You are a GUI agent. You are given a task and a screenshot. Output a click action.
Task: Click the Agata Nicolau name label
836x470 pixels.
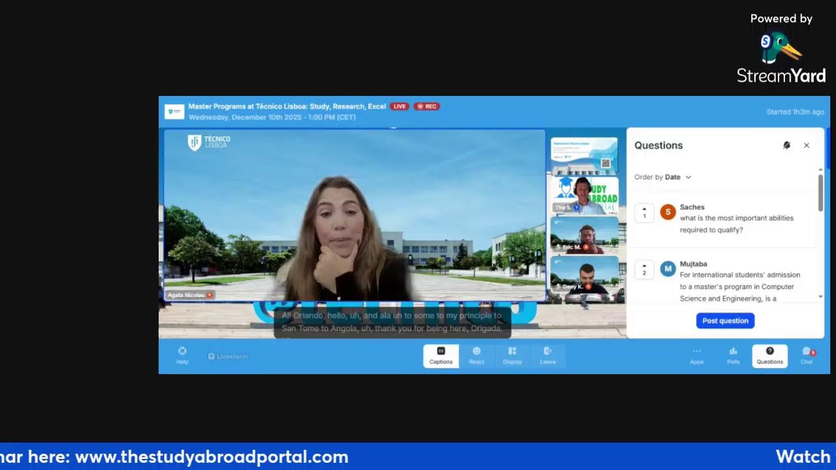tap(190, 295)
